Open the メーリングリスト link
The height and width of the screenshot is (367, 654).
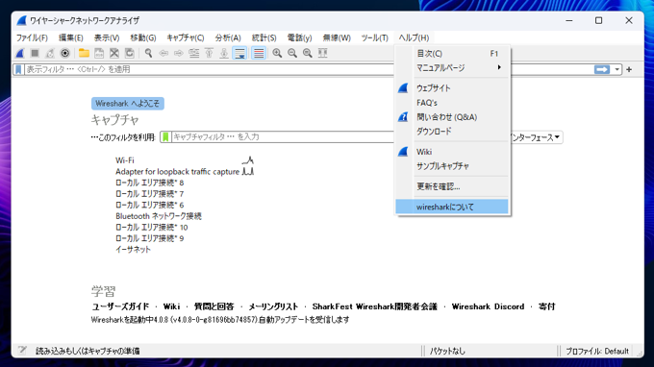(x=273, y=306)
